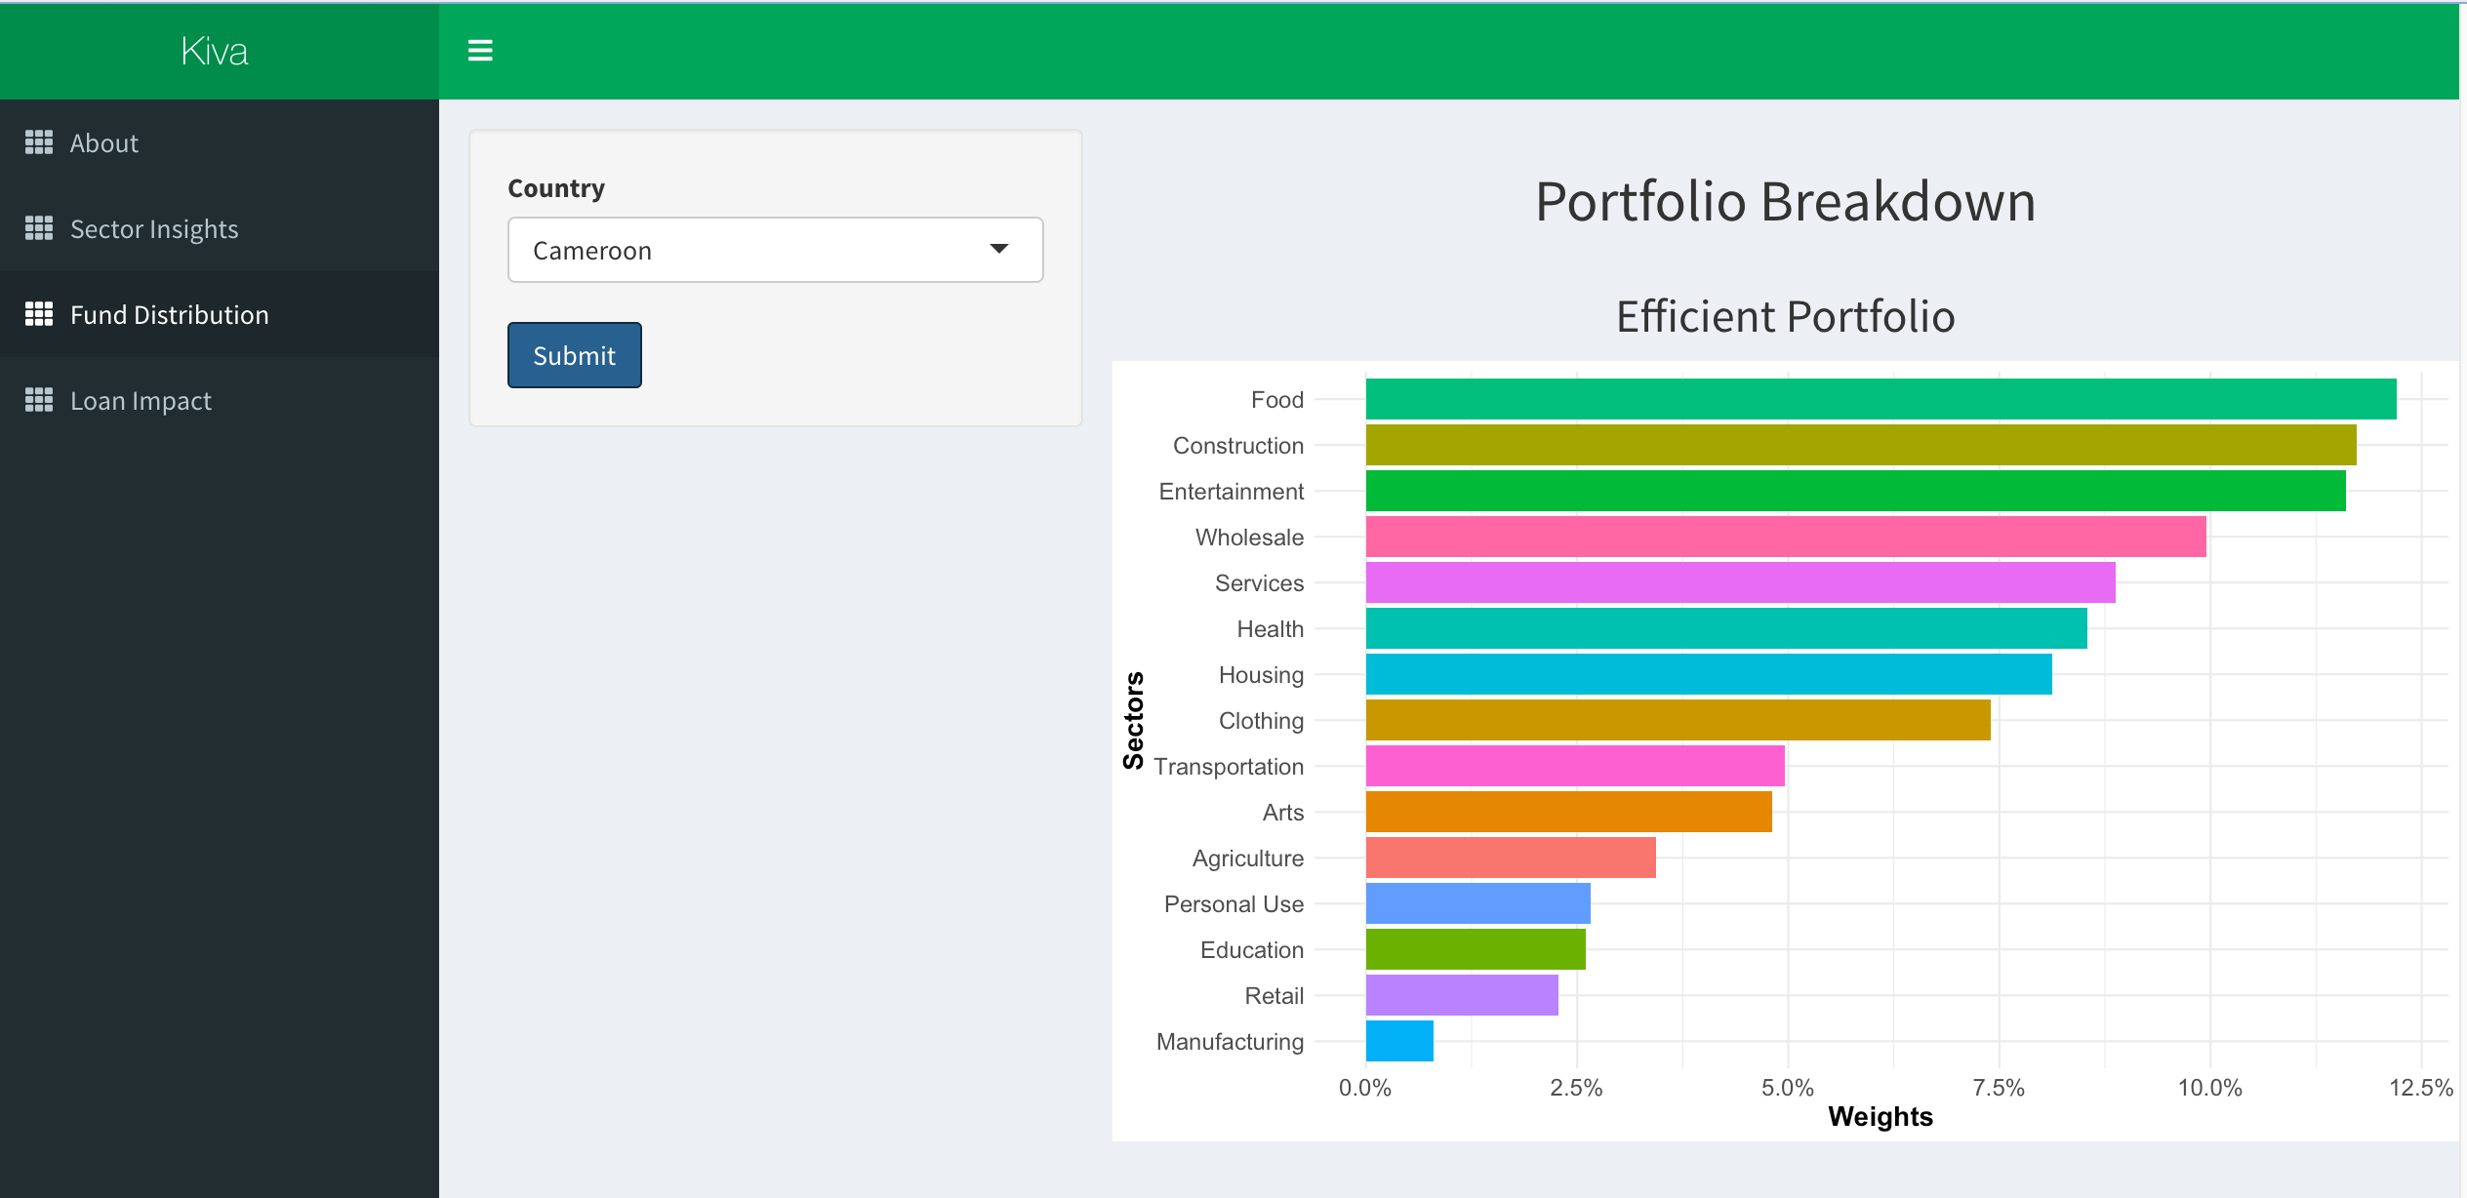The width and height of the screenshot is (2467, 1198).
Task: Click the orange Arts bar
Action: [1567, 812]
